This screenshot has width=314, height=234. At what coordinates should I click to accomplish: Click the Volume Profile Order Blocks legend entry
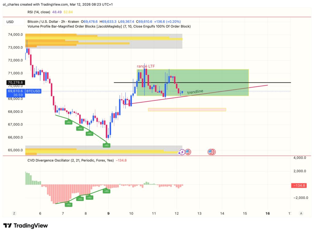(x=92, y=26)
